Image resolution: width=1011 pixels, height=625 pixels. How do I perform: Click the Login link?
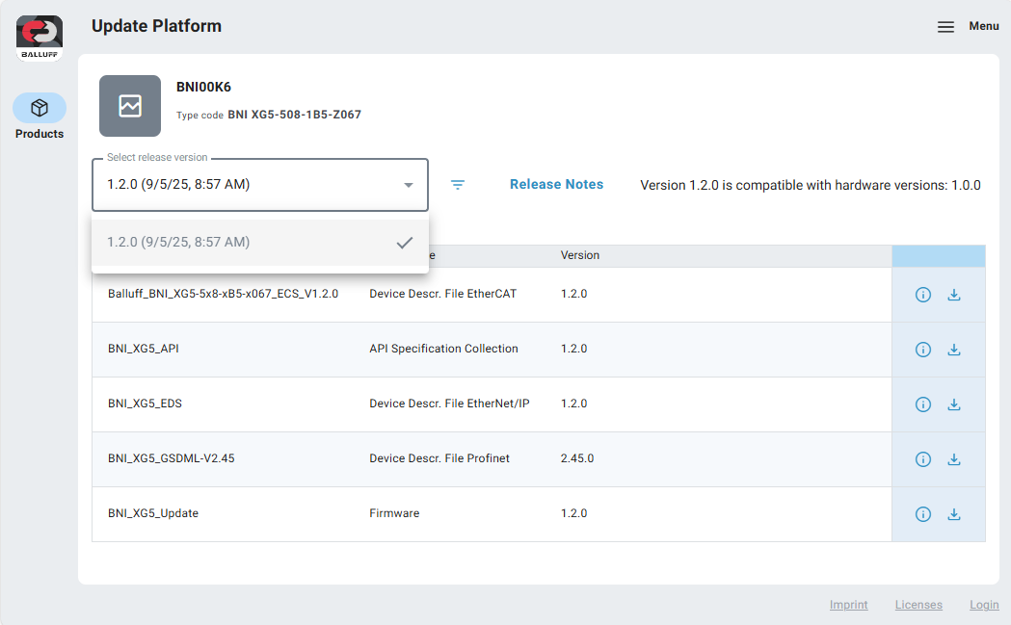[984, 605]
